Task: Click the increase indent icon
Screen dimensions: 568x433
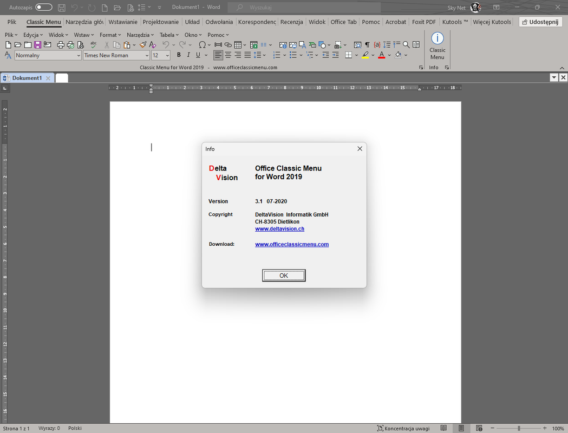Action: point(335,55)
